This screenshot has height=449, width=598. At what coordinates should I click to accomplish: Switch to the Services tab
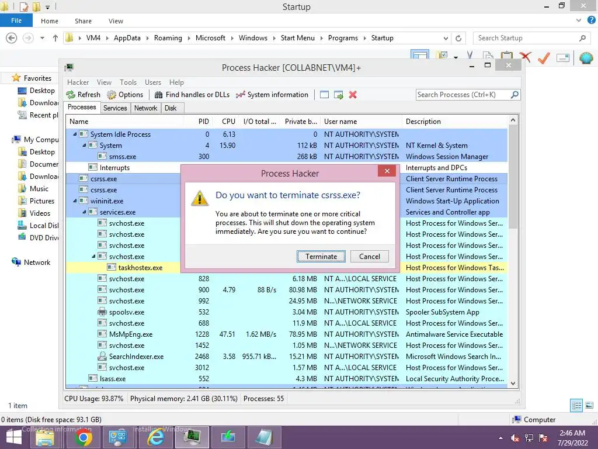click(115, 108)
